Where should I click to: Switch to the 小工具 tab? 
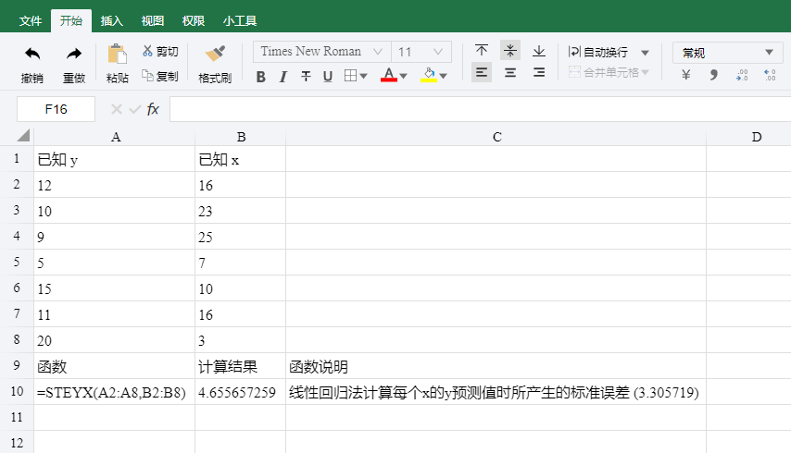pos(240,21)
